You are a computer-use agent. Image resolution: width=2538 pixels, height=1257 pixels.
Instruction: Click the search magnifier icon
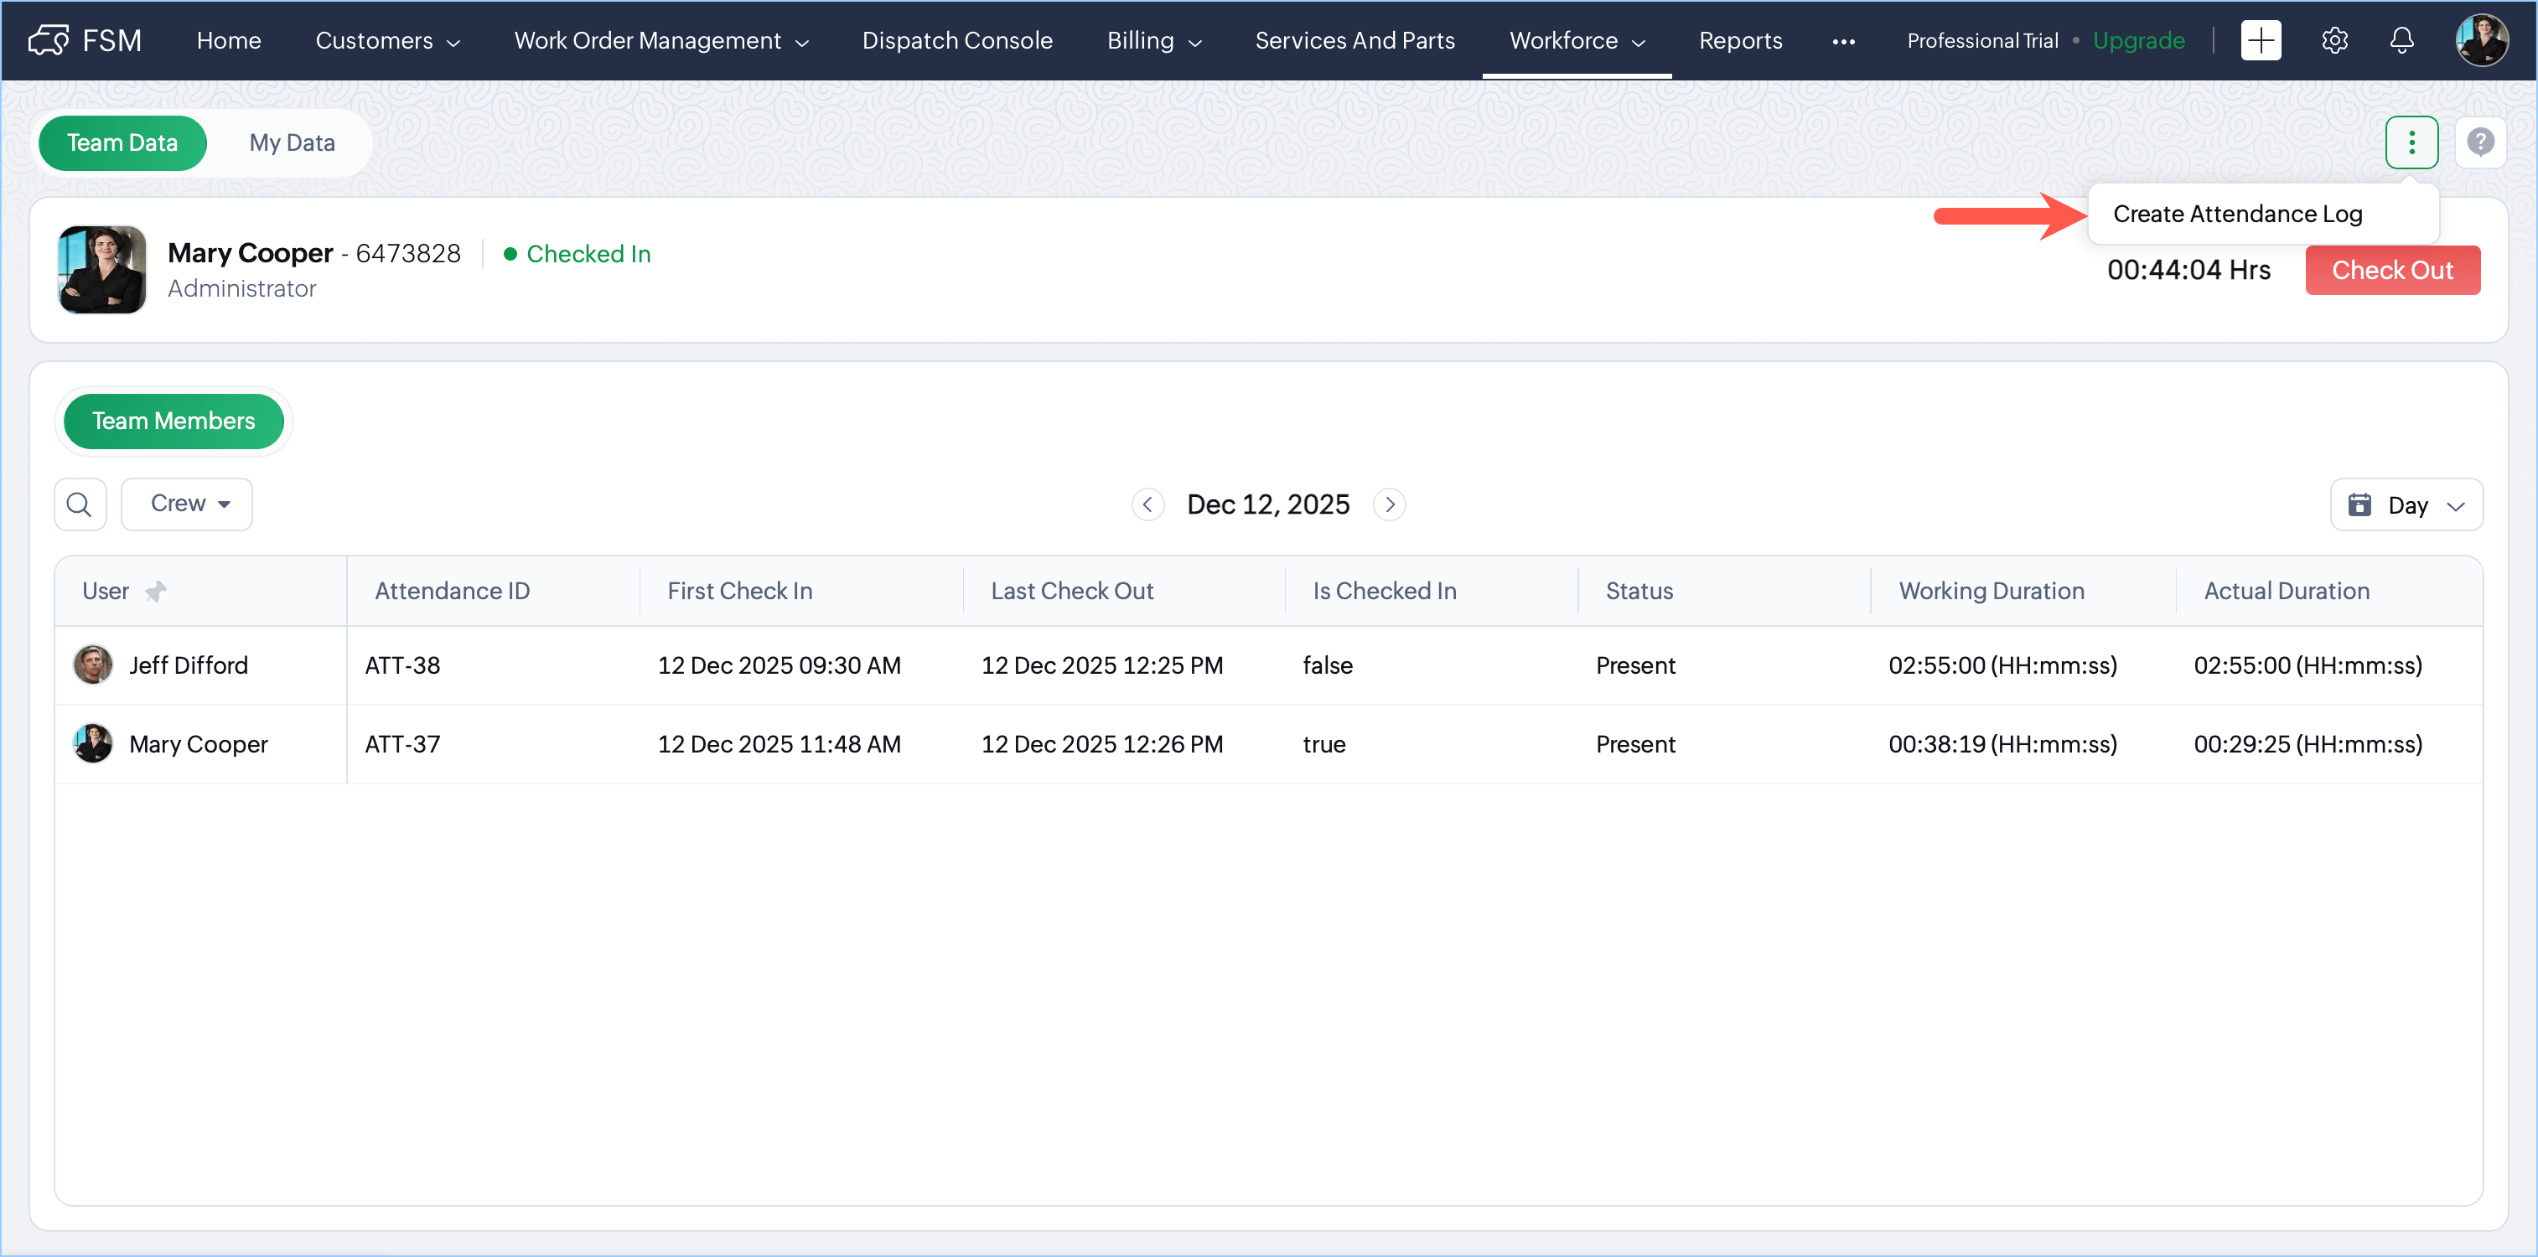pos(79,504)
